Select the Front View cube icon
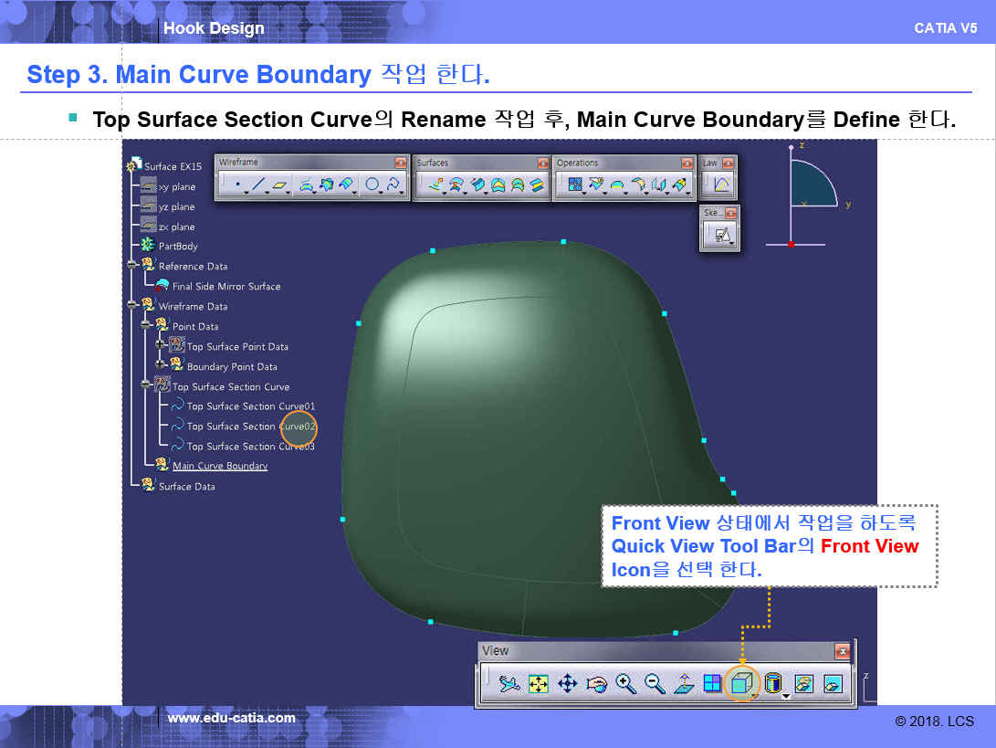 click(x=742, y=683)
